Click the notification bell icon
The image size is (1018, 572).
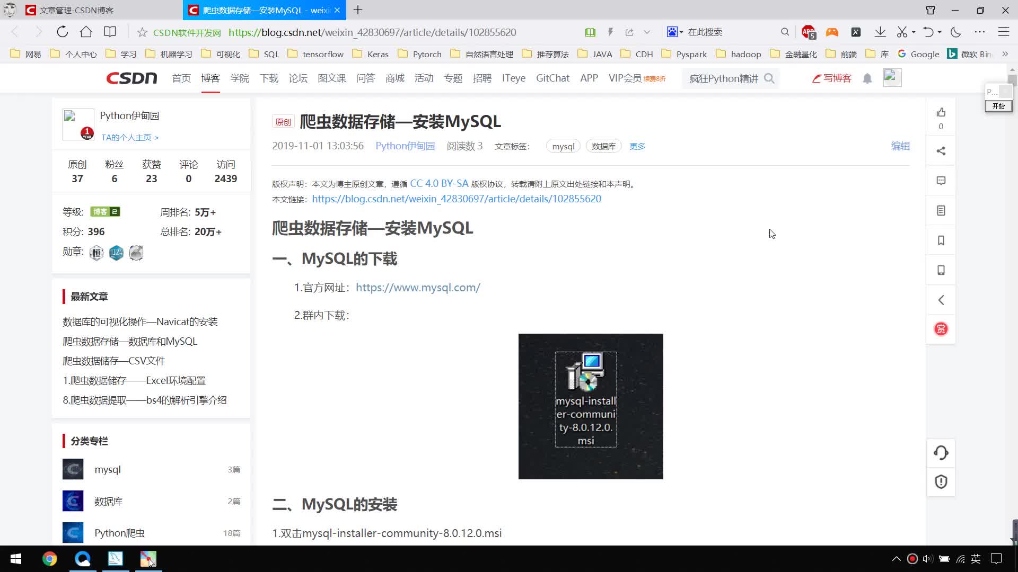click(x=867, y=78)
